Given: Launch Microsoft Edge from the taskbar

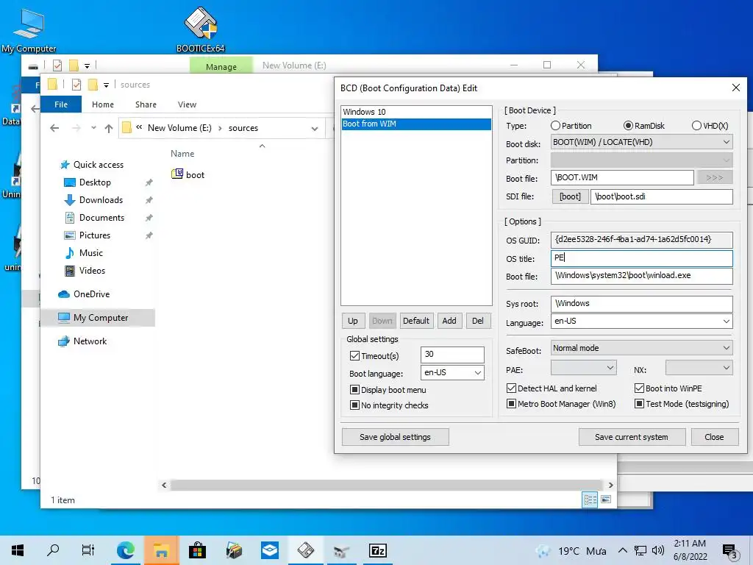Looking at the screenshot, I should pyautogui.click(x=125, y=550).
